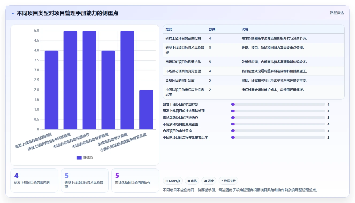Click description 需求冻结和版本边界直接影响开发与测试节奏。
Image resolution: width=355 pixels, height=203 pixels.
275,38
